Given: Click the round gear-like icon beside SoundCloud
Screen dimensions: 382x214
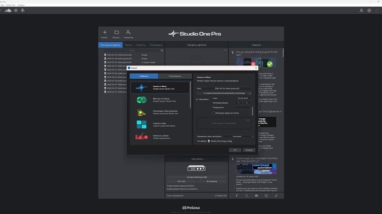Looking at the screenshot, I should 16,11.
